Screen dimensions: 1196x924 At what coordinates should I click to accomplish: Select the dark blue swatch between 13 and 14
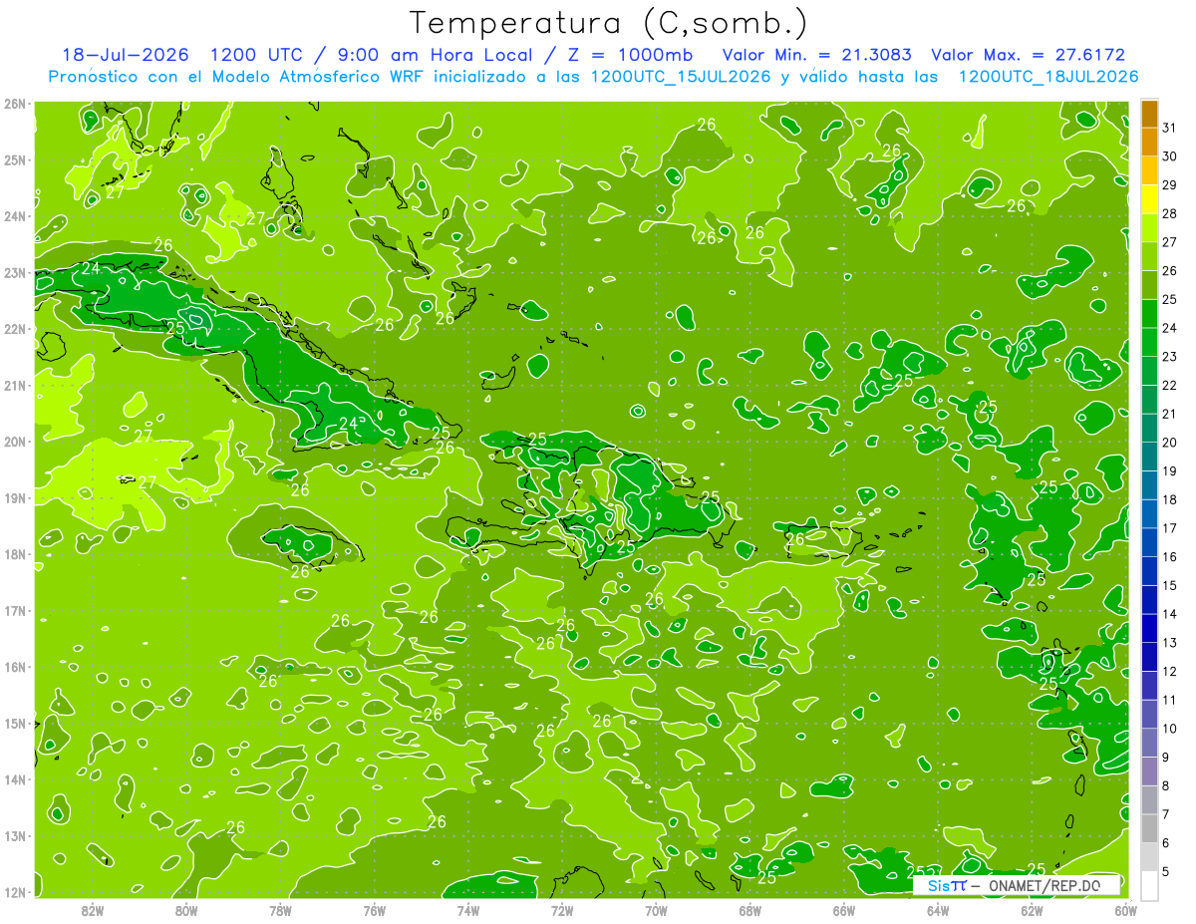[x=1149, y=628]
